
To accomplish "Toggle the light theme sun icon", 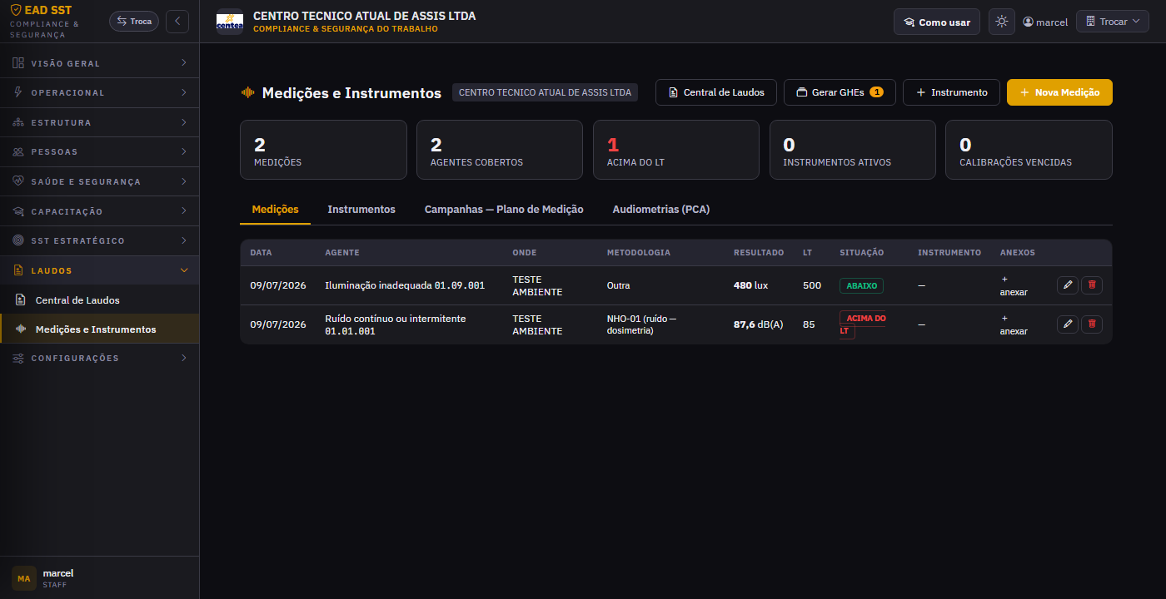I will point(1002,22).
